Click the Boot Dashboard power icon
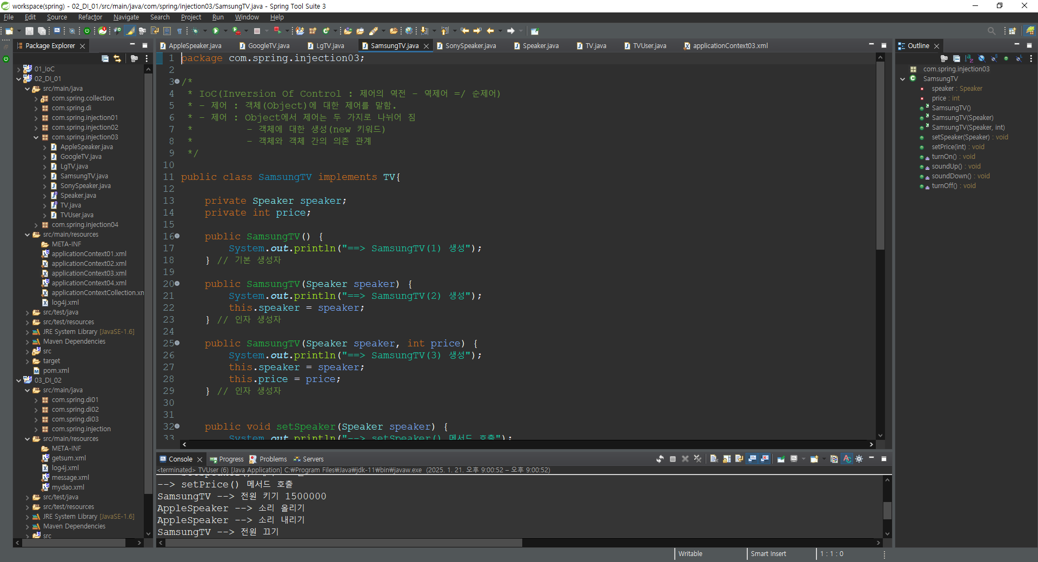This screenshot has width=1038, height=562. [86, 31]
